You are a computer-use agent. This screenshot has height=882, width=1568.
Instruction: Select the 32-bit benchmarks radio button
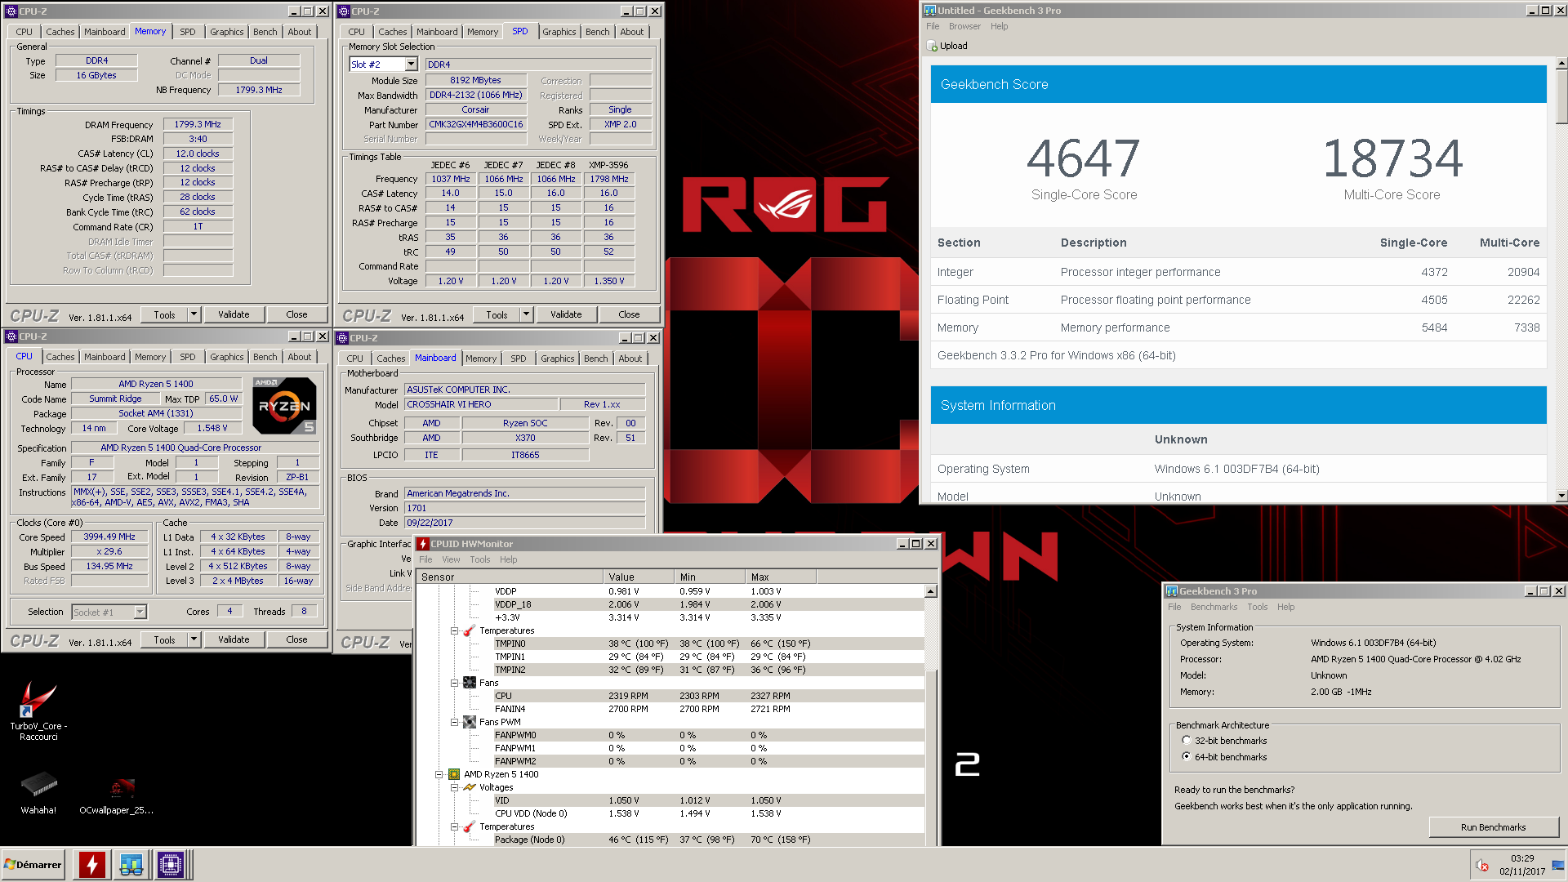click(x=1186, y=741)
